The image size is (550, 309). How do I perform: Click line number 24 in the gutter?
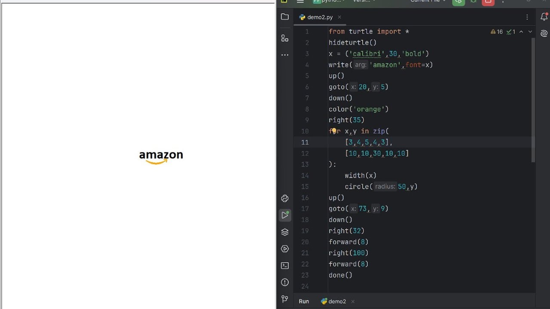[x=305, y=286]
